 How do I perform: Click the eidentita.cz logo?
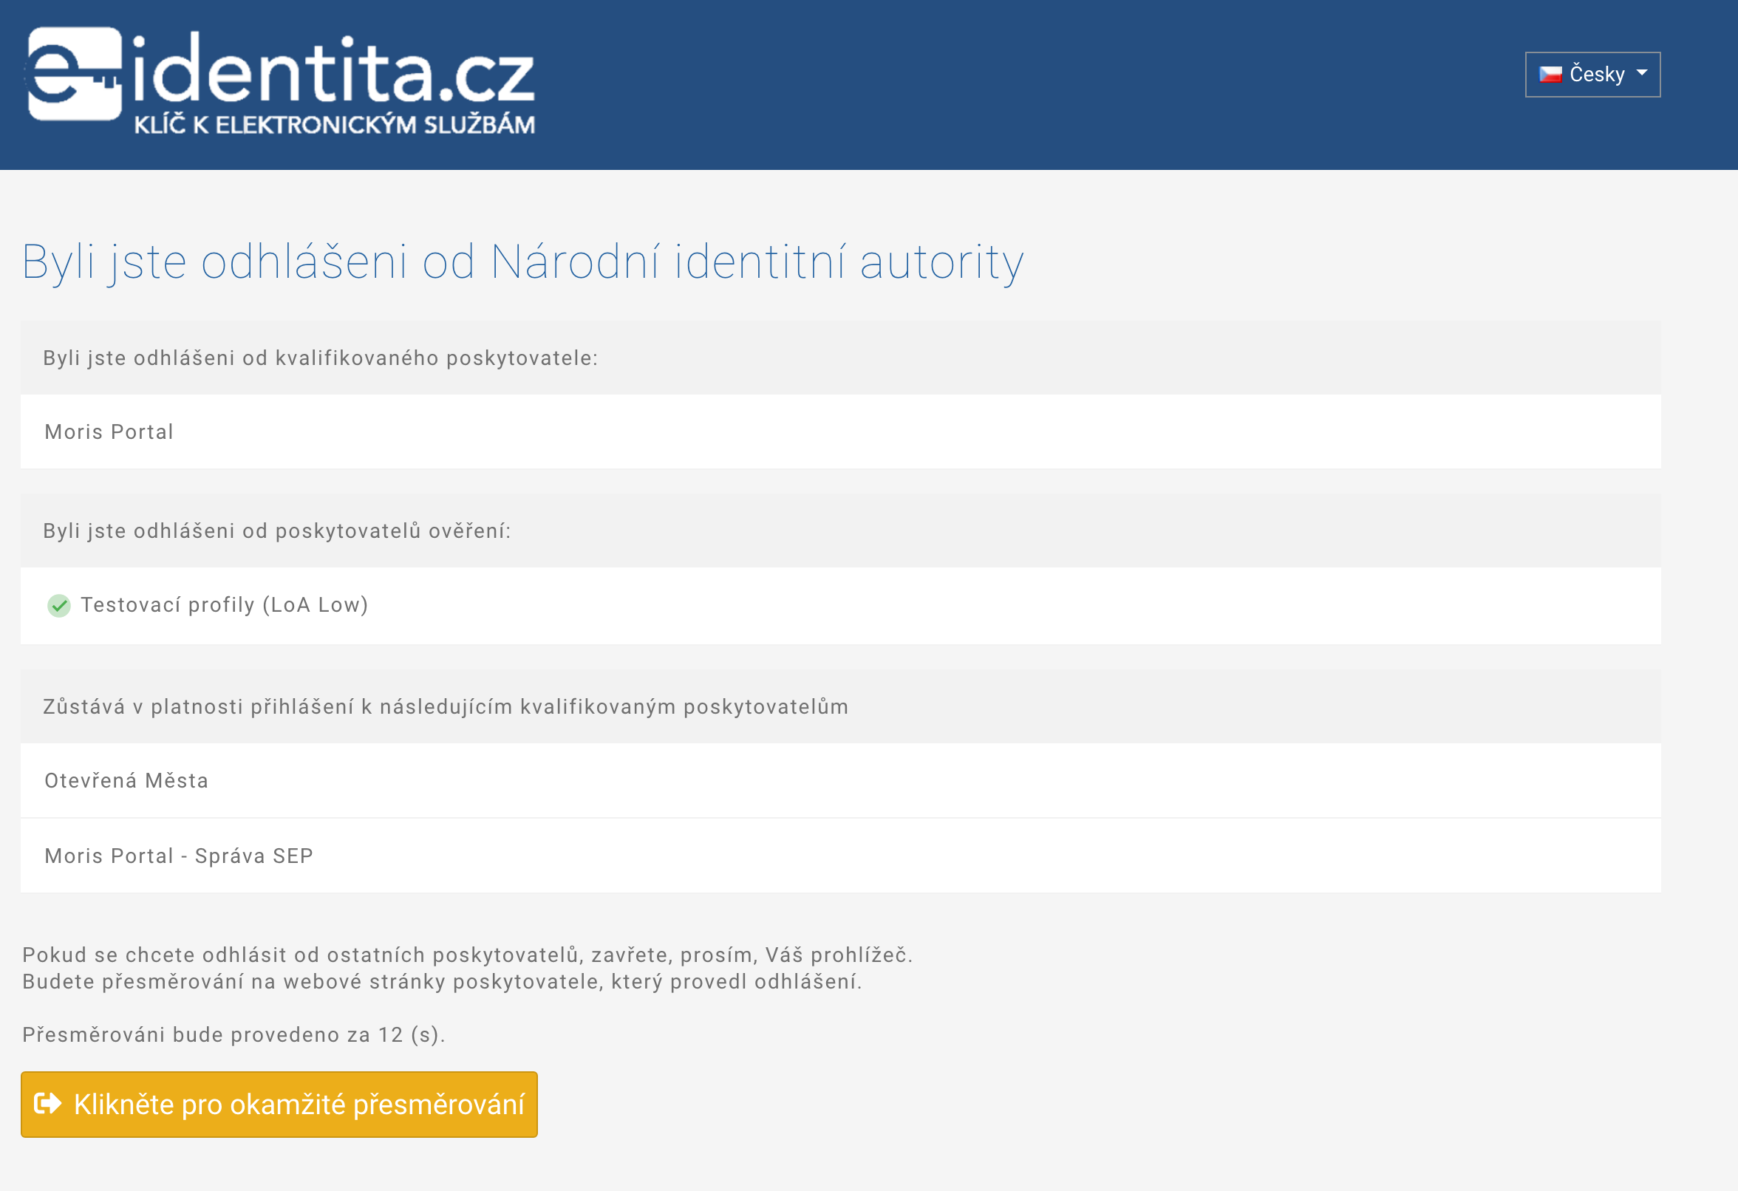(x=282, y=82)
